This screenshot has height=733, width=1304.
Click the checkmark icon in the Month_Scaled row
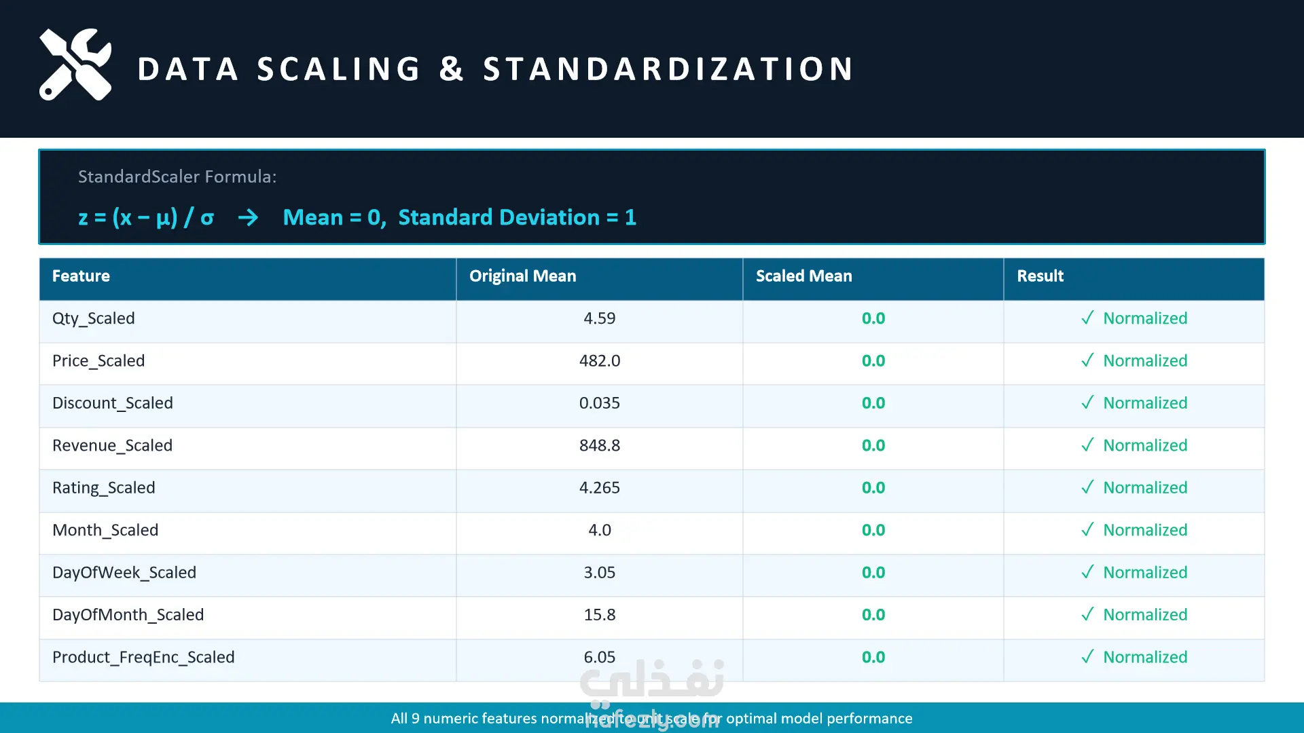point(1087,529)
